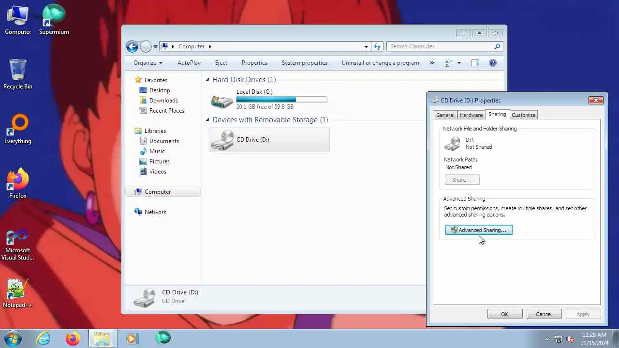Select the Microsoft Visual Studio desktop shortcut

(18, 246)
